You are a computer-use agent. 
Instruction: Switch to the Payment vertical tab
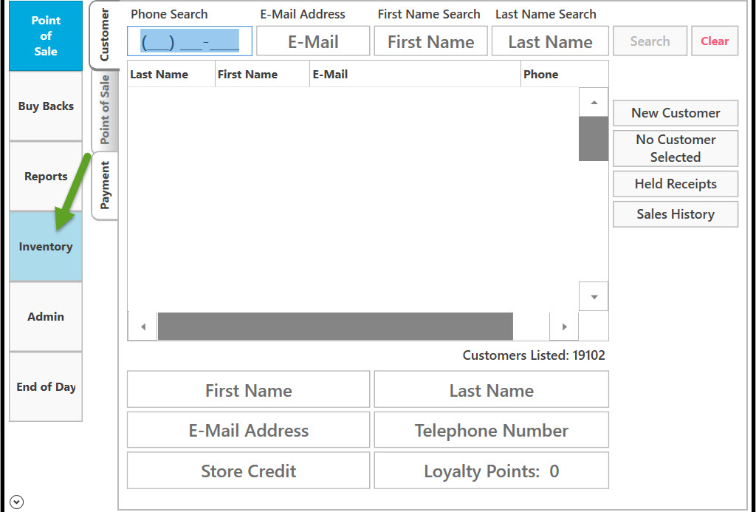[x=105, y=185]
